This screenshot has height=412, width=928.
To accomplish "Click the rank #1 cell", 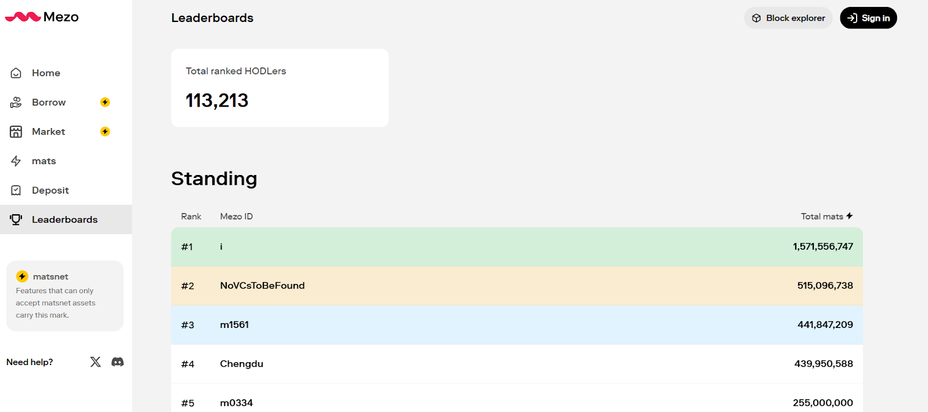I will click(x=187, y=247).
